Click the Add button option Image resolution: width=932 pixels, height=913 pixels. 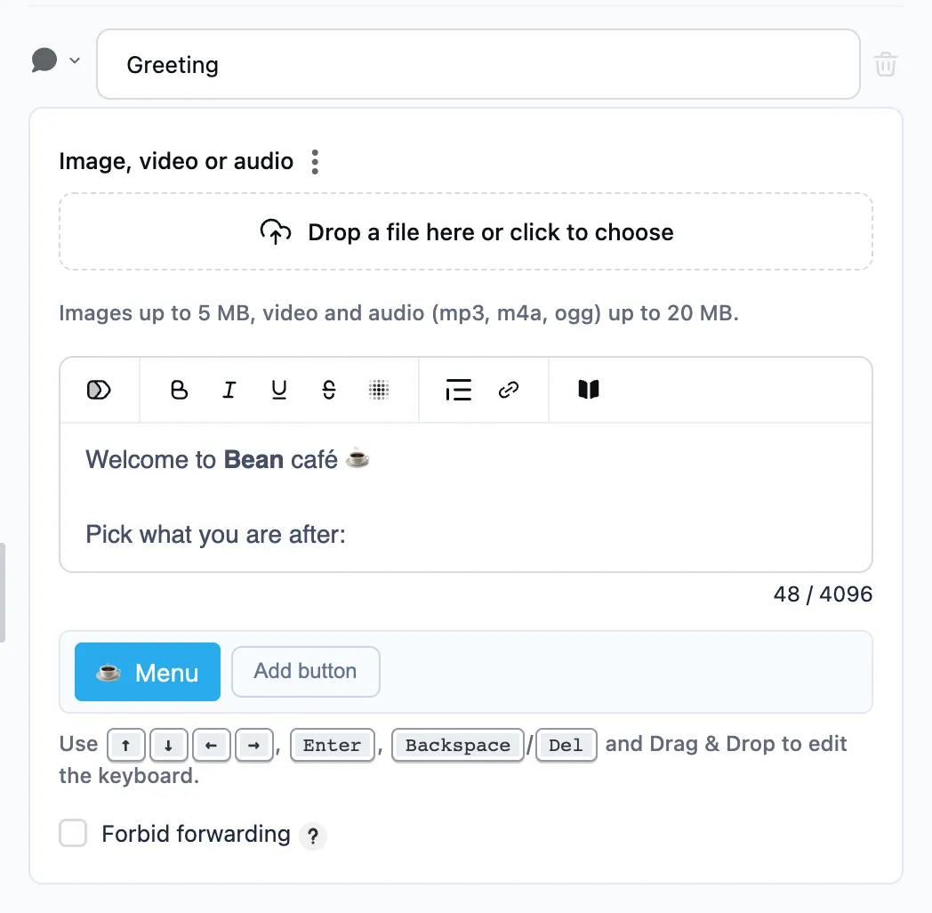306,672
